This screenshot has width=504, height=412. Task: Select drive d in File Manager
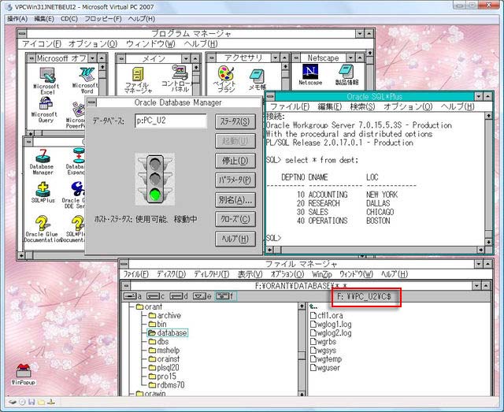point(179,296)
